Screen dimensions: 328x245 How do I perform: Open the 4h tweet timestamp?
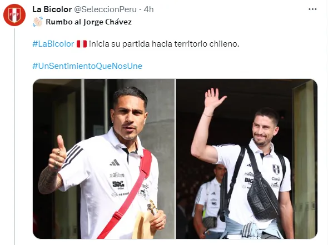[149, 9]
